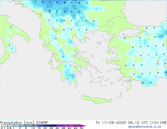
Task: Click the '4' precipitation value near the right map edge
Action: (166, 72)
